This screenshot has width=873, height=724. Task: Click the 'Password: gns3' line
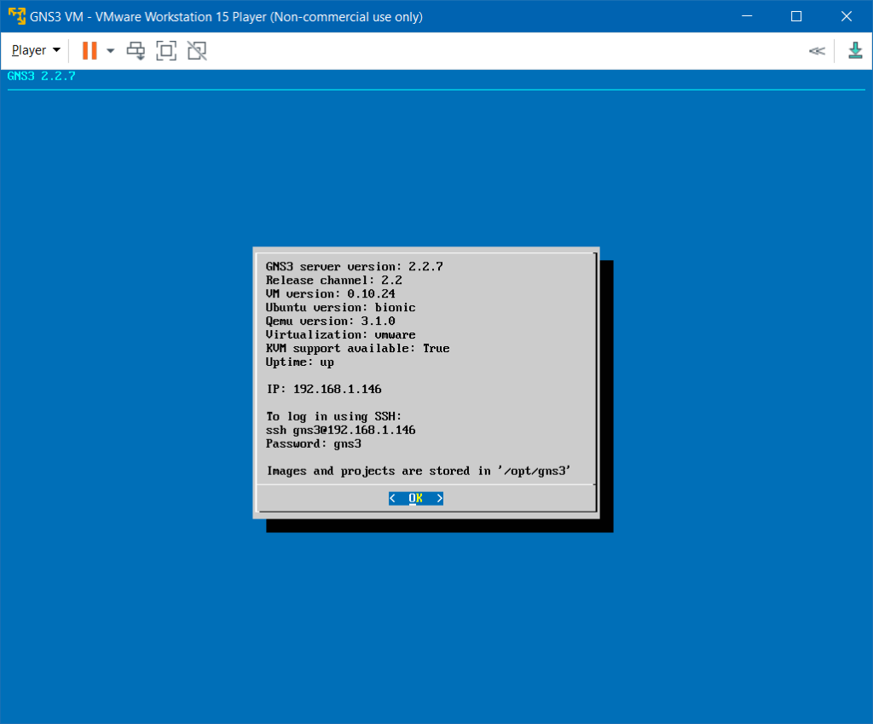(x=313, y=443)
